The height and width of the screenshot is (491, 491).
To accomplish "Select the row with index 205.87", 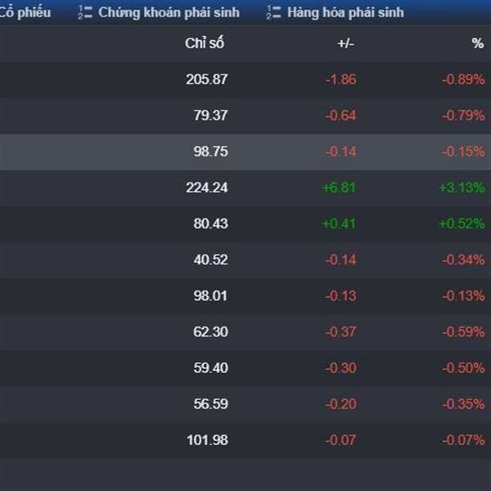I will (245, 79).
